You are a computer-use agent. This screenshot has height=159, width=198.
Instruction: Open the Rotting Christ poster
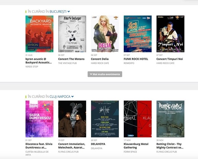(x=170, y=119)
